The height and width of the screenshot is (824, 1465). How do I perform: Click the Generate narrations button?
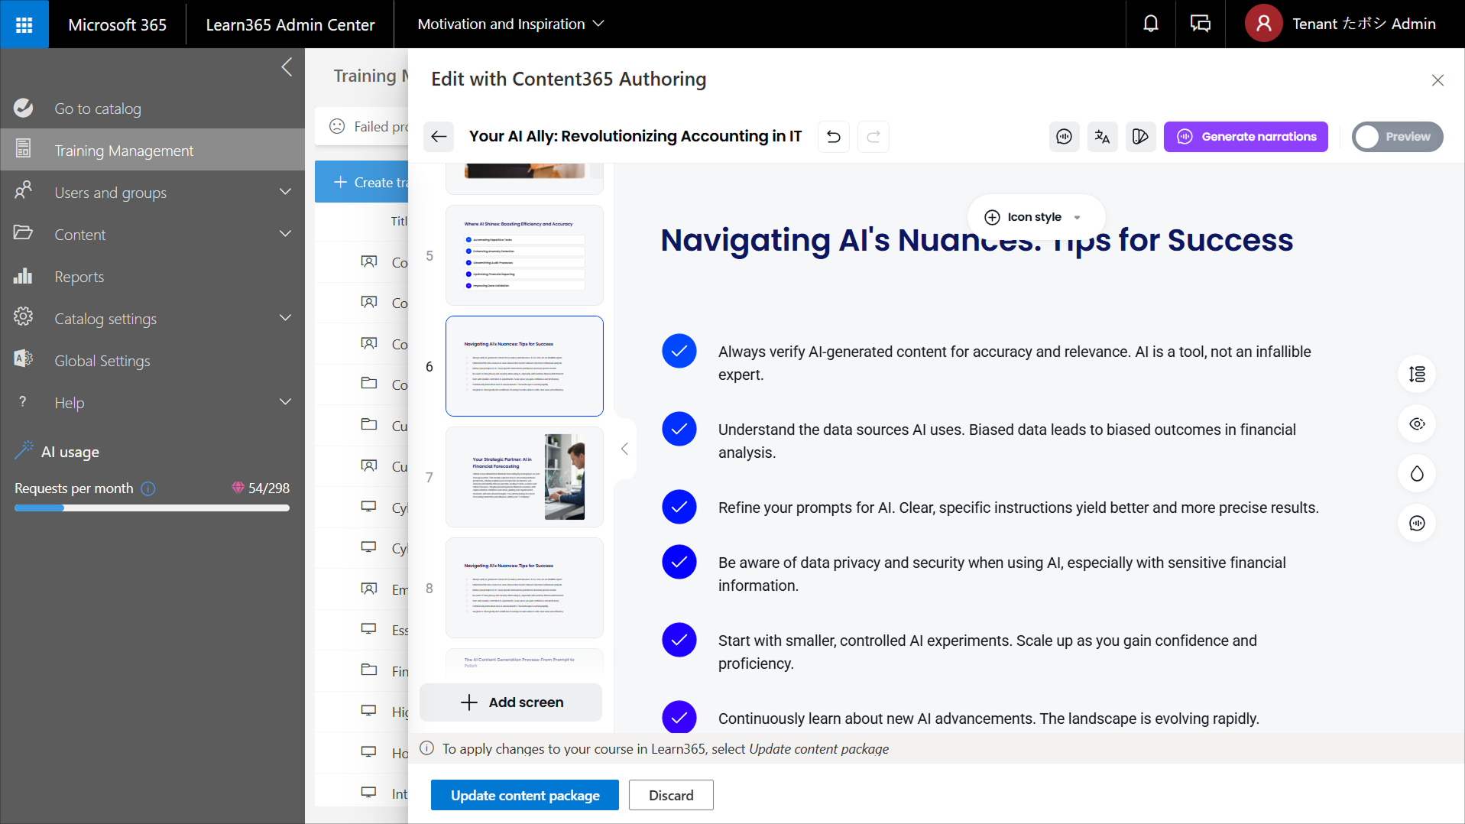point(1245,137)
